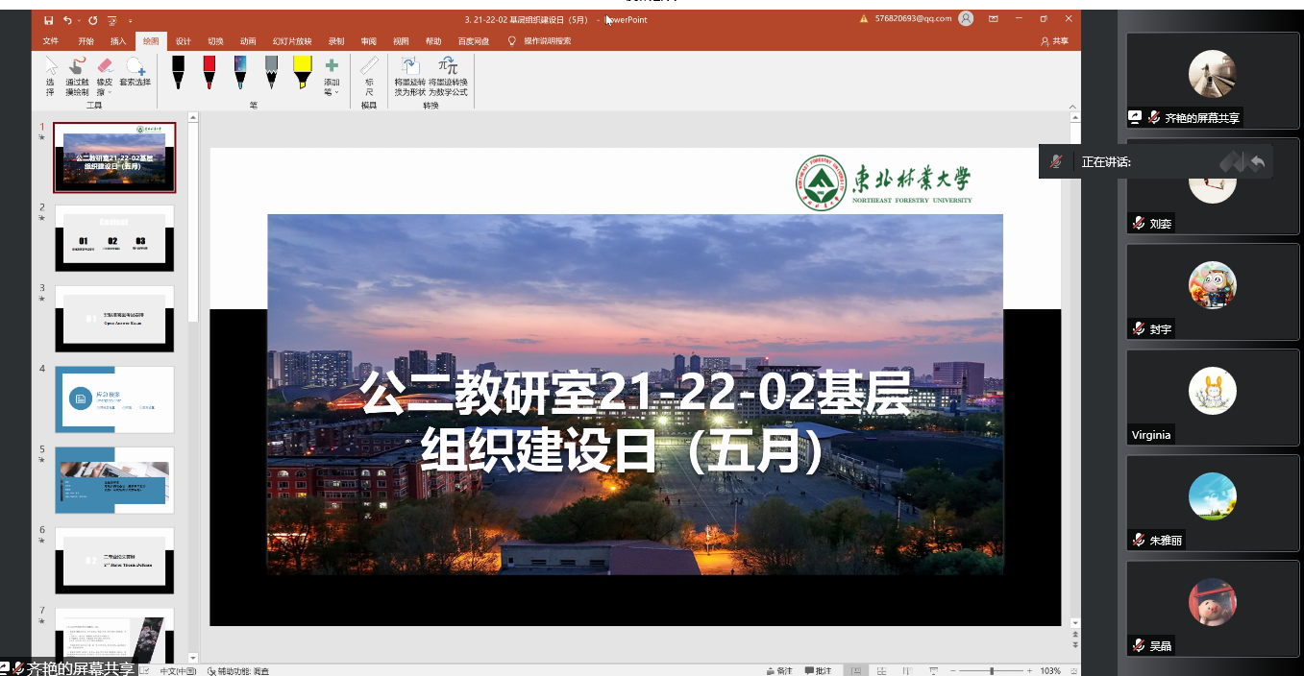The height and width of the screenshot is (676, 1304).
Task: Open Comments (批注) from status bar
Action: (x=818, y=670)
